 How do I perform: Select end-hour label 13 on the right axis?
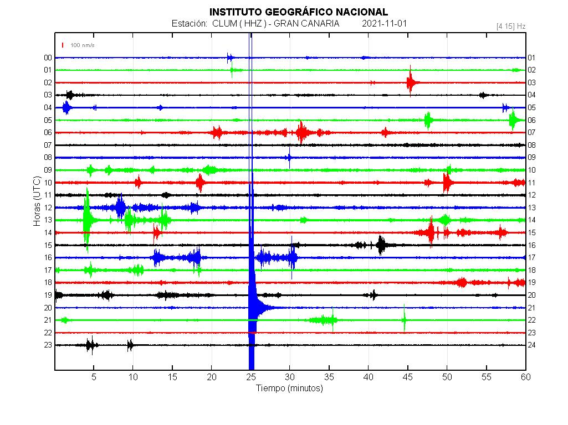click(x=531, y=208)
